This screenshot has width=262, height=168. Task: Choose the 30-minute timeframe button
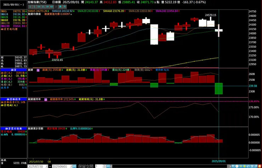coord(47,7)
